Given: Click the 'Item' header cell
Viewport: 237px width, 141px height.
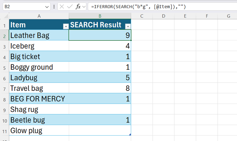Looking at the screenshot, I should click(39, 24).
